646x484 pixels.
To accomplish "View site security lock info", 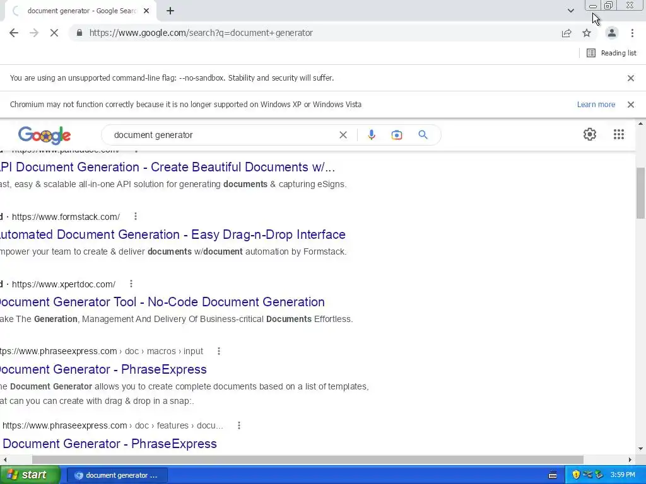I will tap(79, 33).
